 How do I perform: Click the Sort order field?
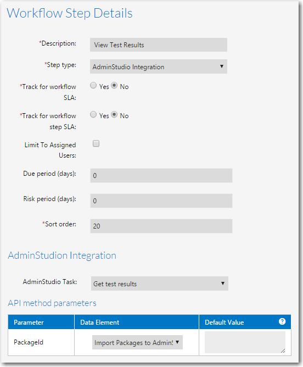(161, 226)
